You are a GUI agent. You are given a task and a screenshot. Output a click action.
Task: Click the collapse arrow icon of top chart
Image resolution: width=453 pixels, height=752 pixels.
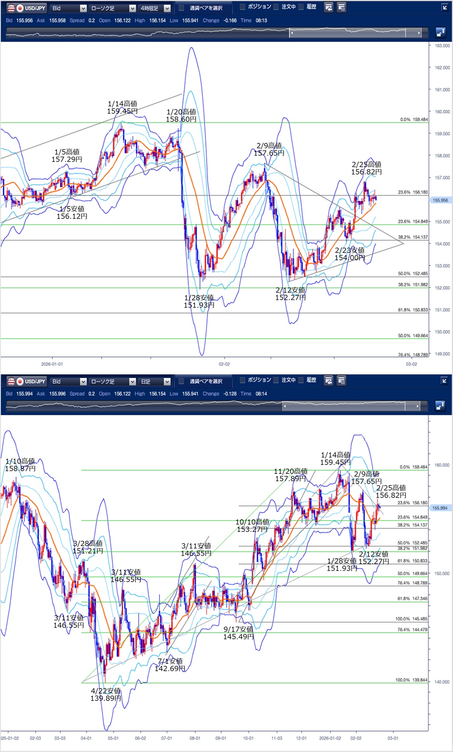444,7
